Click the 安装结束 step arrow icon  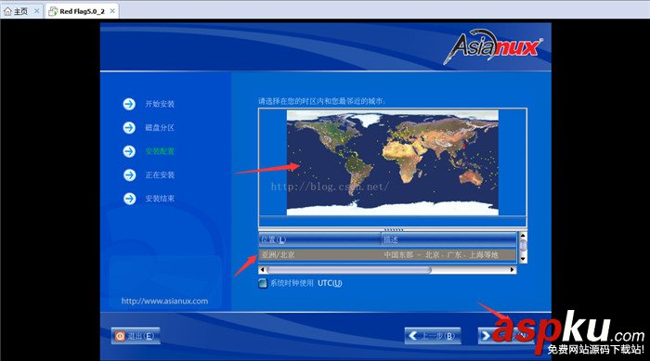tap(129, 199)
